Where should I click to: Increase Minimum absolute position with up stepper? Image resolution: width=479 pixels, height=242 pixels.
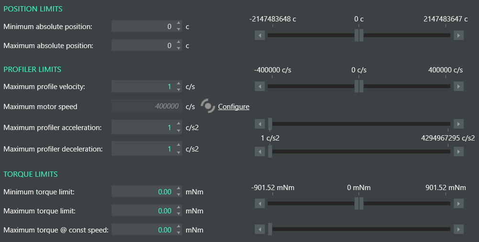(x=178, y=23)
